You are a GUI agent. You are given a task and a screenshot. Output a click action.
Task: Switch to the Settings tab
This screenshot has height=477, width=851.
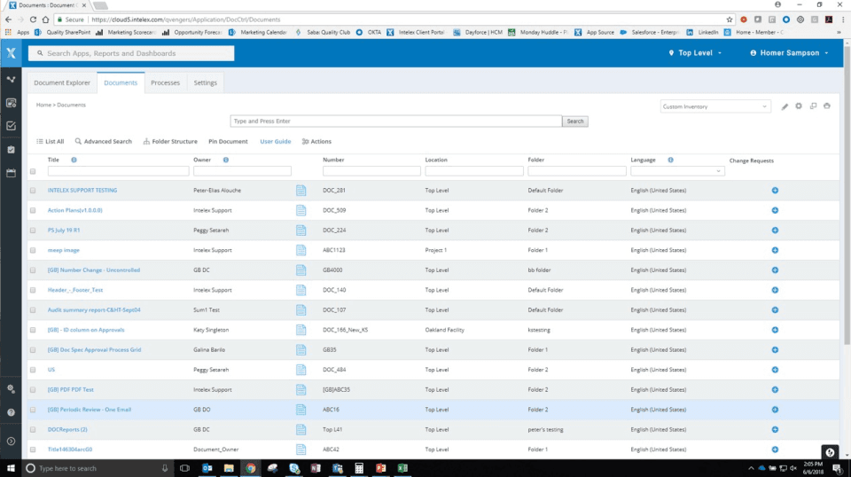[205, 83]
